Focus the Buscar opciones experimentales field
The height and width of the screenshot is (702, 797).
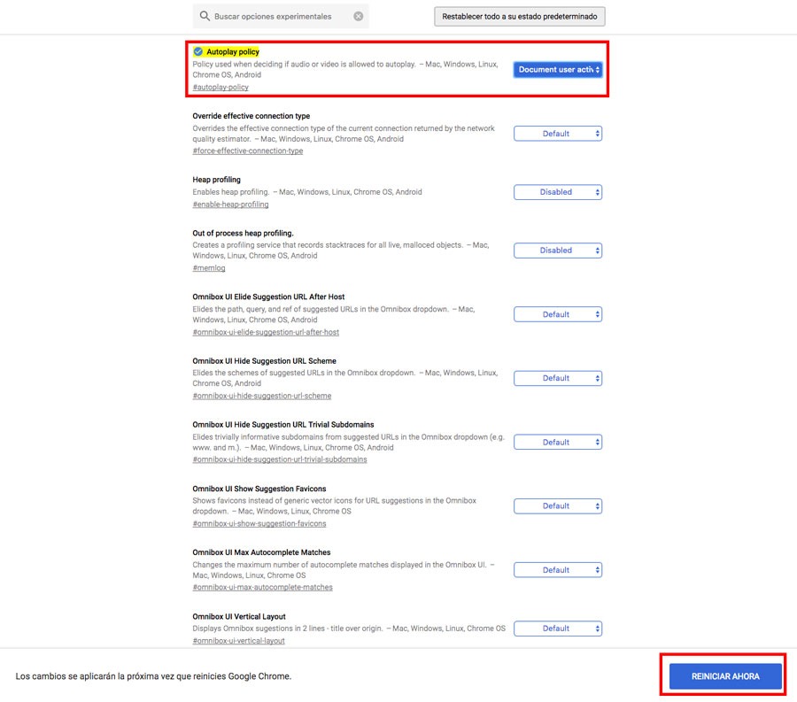[x=279, y=17]
